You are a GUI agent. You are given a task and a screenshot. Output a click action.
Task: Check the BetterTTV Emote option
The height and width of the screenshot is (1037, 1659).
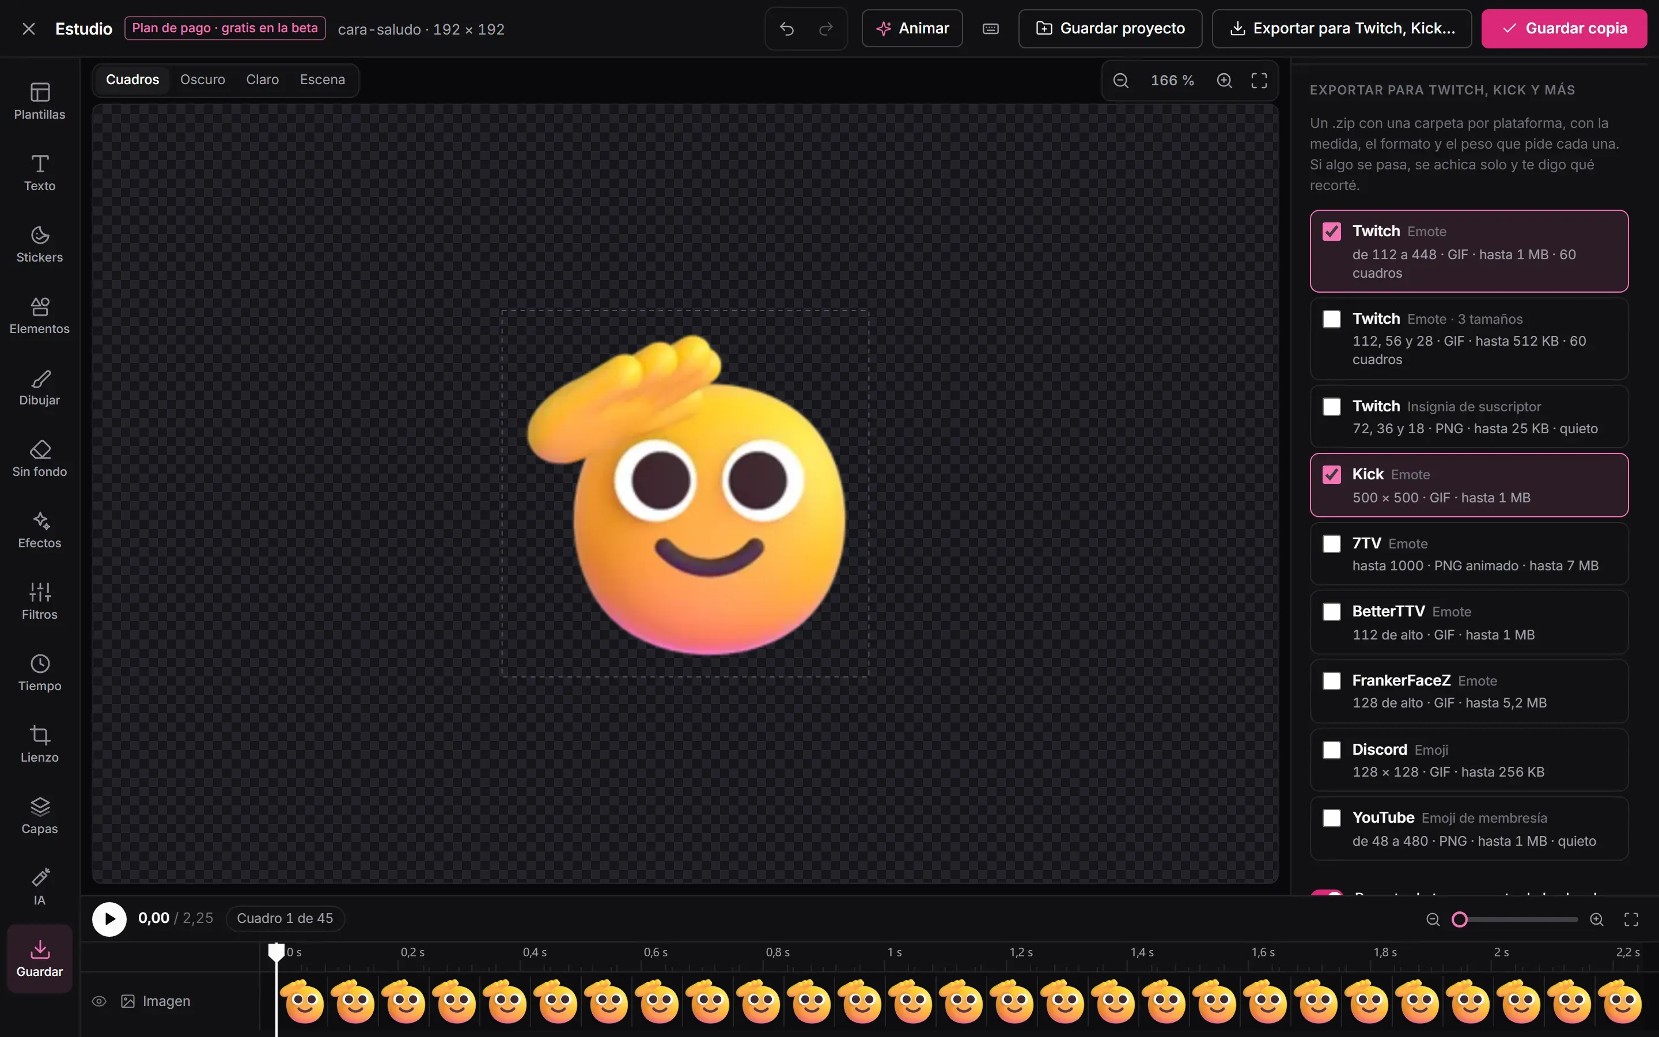1331,612
